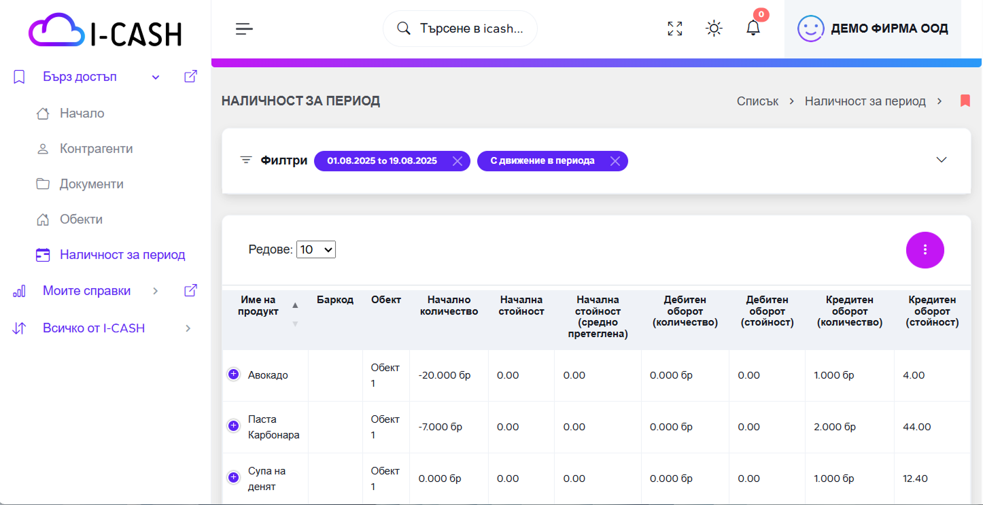
Task: Expand the Паста Карбонара row details
Action: [233, 426]
